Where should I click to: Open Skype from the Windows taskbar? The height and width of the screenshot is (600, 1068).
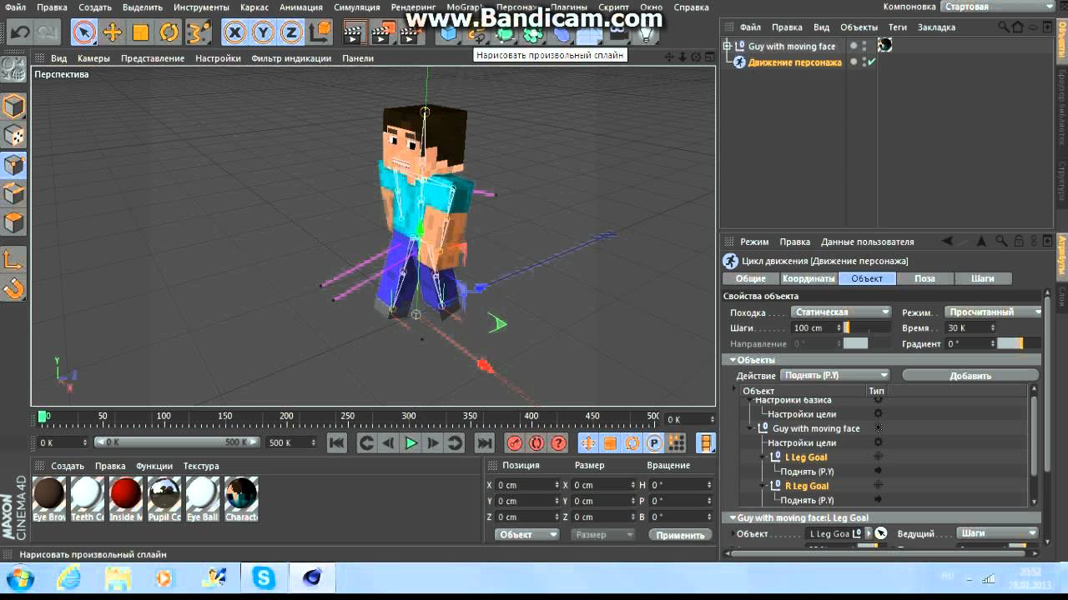[x=264, y=577]
